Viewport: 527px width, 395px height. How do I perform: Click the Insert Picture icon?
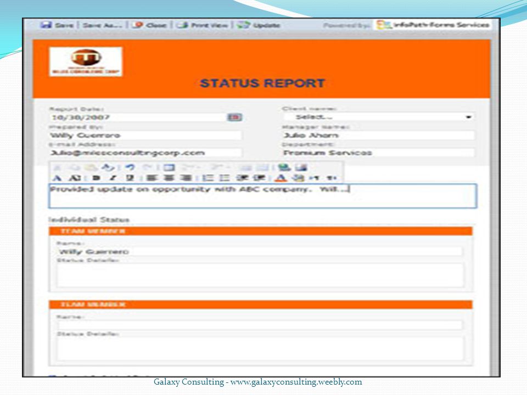pyautogui.click(x=301, y=167)
